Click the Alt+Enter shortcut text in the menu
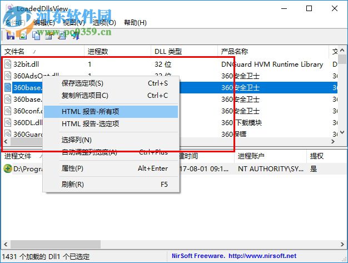 point(153,168)
